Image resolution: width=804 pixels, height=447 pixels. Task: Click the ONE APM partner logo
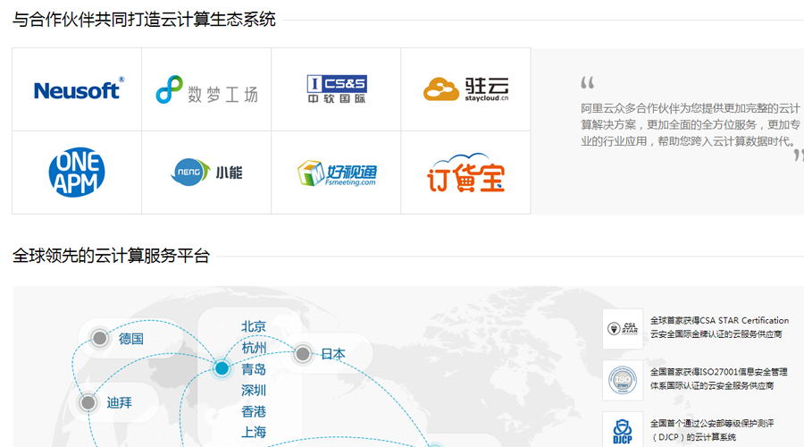77,173
